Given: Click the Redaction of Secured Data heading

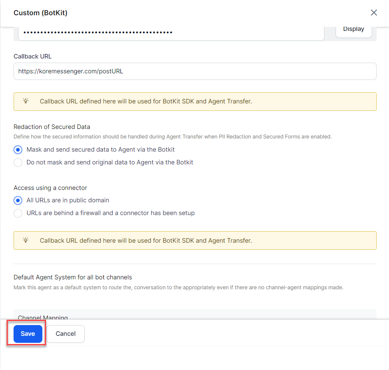Looking at the screenshot, I should pos(52,127).
